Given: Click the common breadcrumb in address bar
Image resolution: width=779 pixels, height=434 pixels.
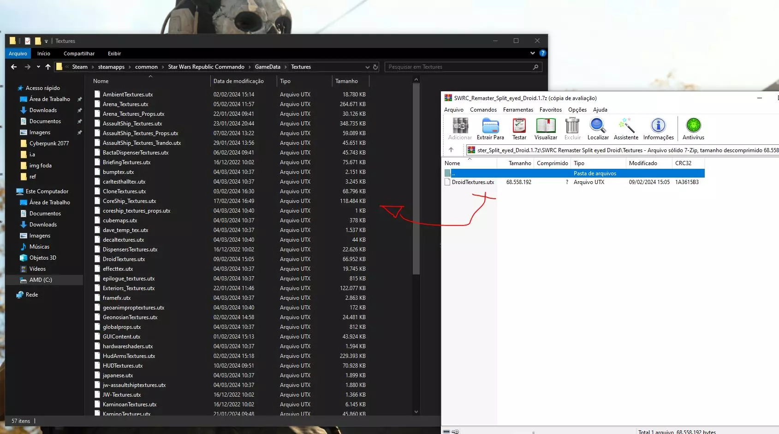Looking at the screenshot, I should [146, 67].
